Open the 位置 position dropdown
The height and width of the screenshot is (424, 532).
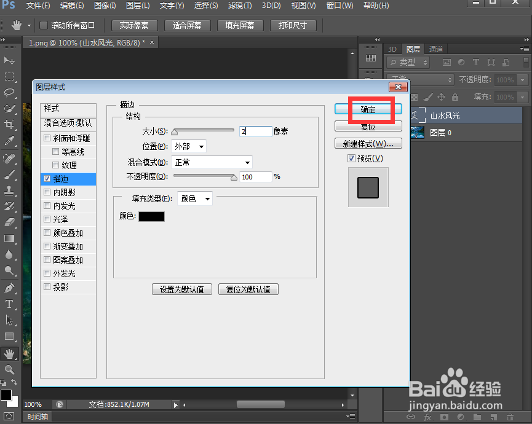coord(189,146)
